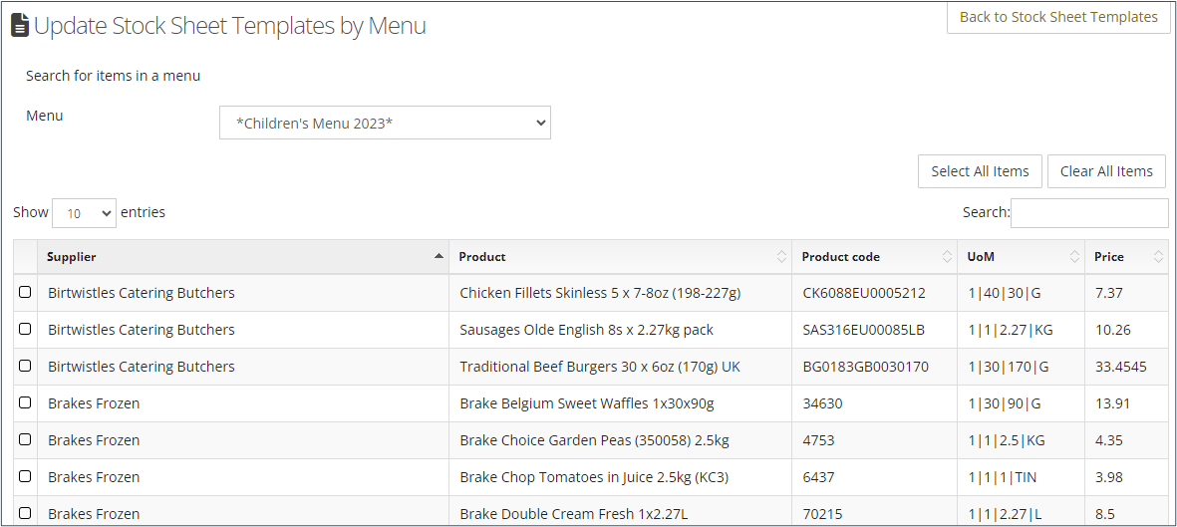Viewport: 1177px width, 527px height.
Task: Tick checkbox for Traditional Beef Burgers row
Action: pos(25,366)
